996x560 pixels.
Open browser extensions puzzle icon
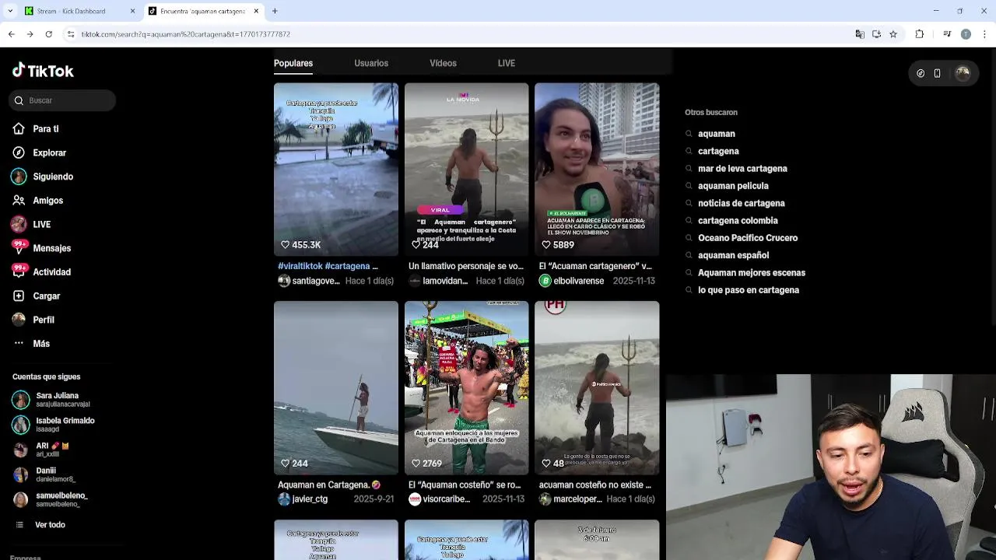point(919,34)
